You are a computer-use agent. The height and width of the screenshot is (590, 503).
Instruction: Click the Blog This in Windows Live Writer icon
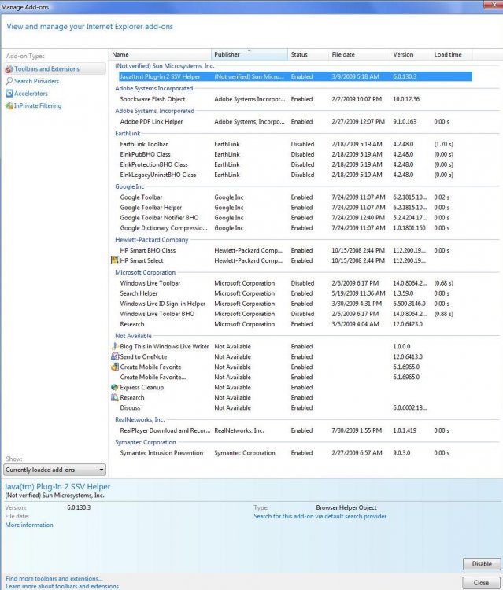[115, 346]
